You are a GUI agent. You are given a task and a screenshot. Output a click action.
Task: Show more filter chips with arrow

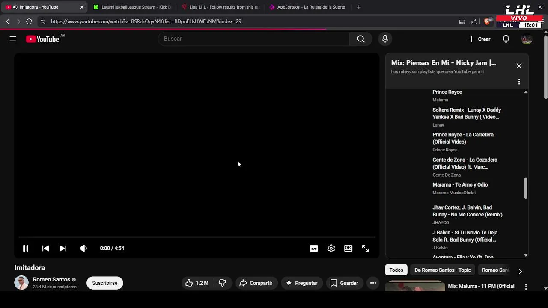pyautogui.click(x=520, y=271)
